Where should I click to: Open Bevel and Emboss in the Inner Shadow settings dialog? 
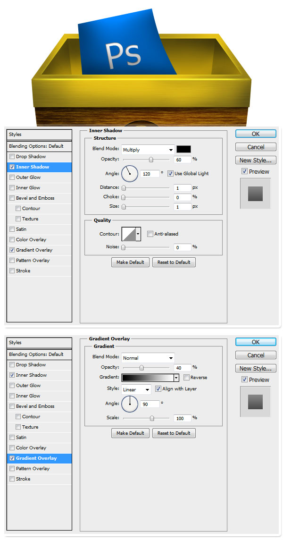tap(35, 198)
